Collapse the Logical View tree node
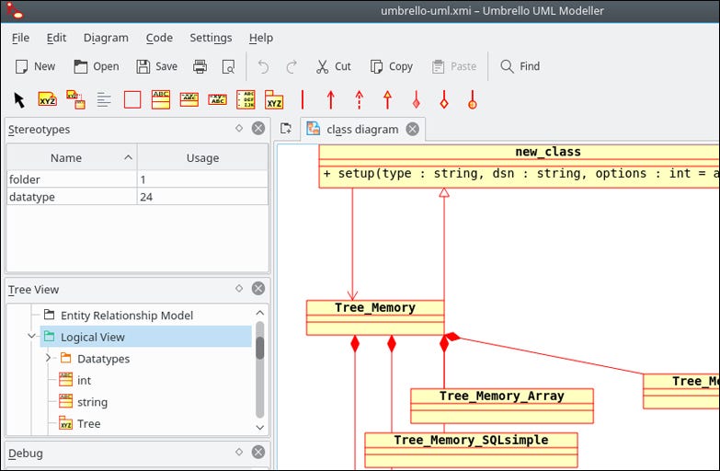Screen dimensions: 720x471 pos(31,337)
